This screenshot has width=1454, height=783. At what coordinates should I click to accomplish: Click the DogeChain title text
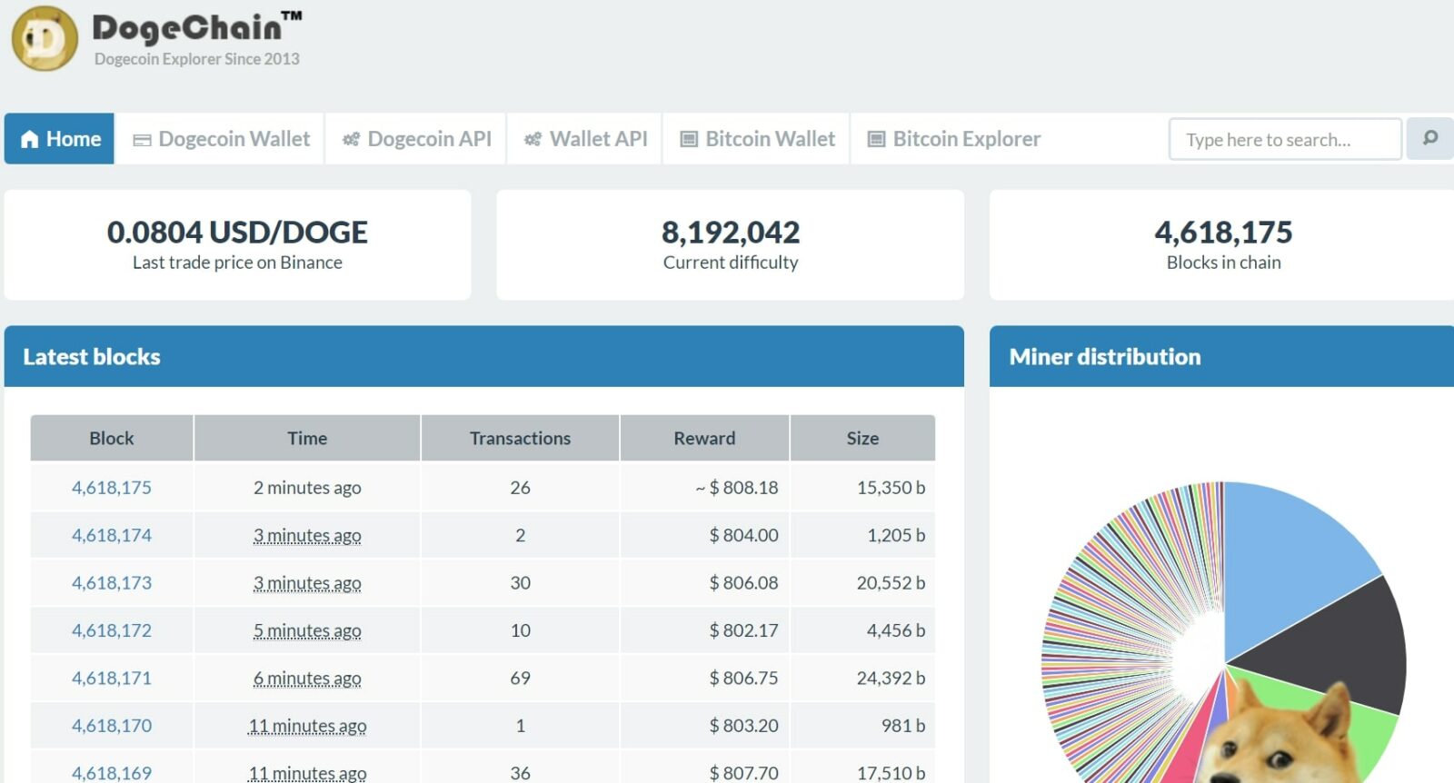tap(196, 26)
